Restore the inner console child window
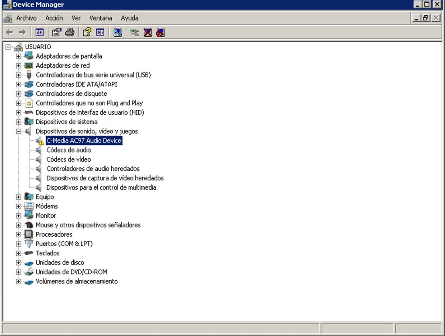This screenshot has height=336, width=445. pos(425,18)
